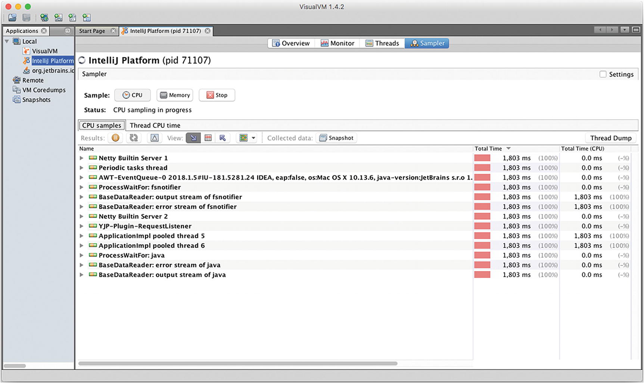Sort by Total Time (CPU) column header

coord(595,148)
